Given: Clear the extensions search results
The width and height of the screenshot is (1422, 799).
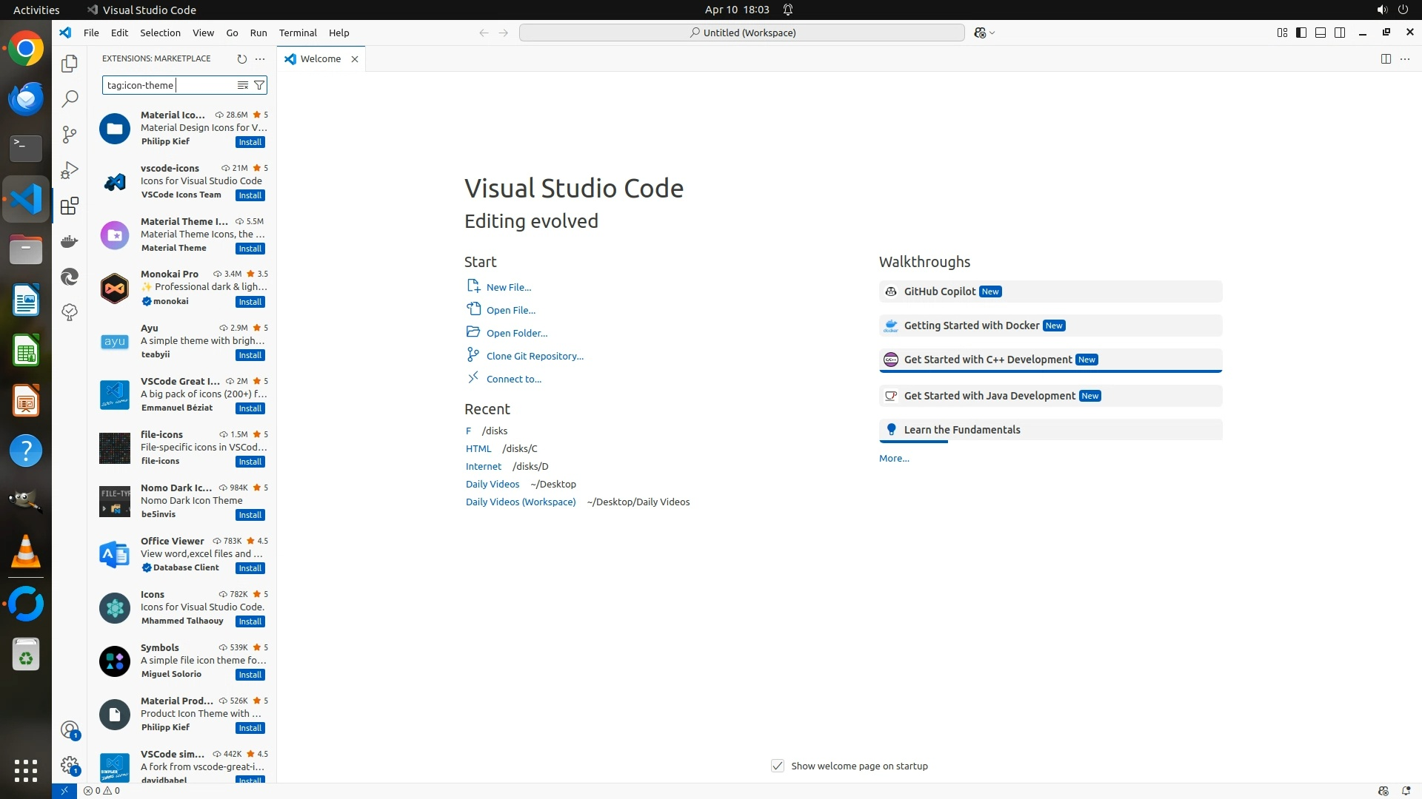Looking at the screenshot, I should pyautogui.click(x=242, y=85).
